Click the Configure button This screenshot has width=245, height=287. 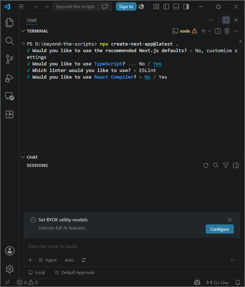pos(220,229)
